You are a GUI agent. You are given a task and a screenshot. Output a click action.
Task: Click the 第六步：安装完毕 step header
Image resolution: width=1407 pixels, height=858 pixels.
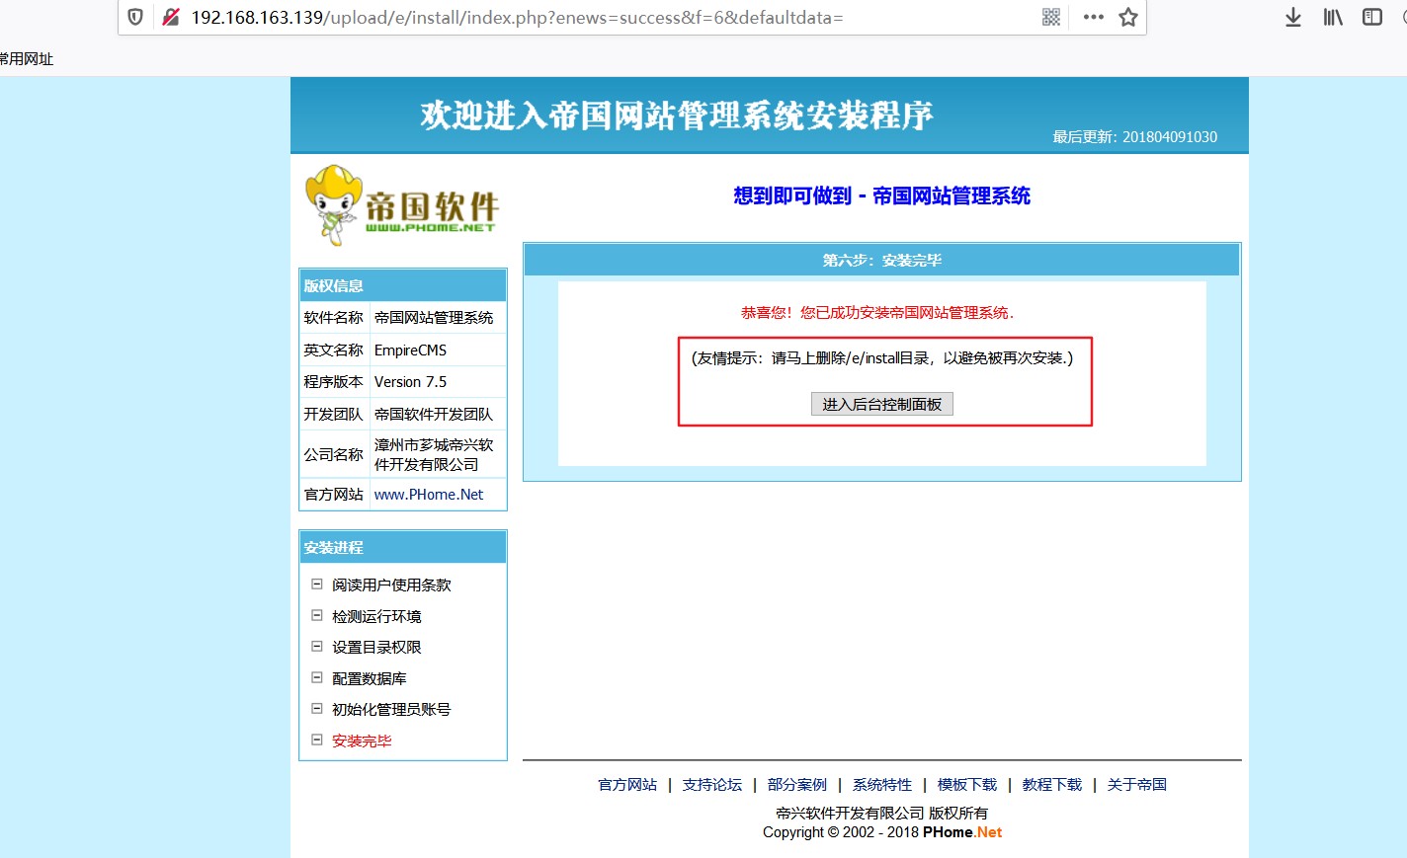[x=881, y=261]
